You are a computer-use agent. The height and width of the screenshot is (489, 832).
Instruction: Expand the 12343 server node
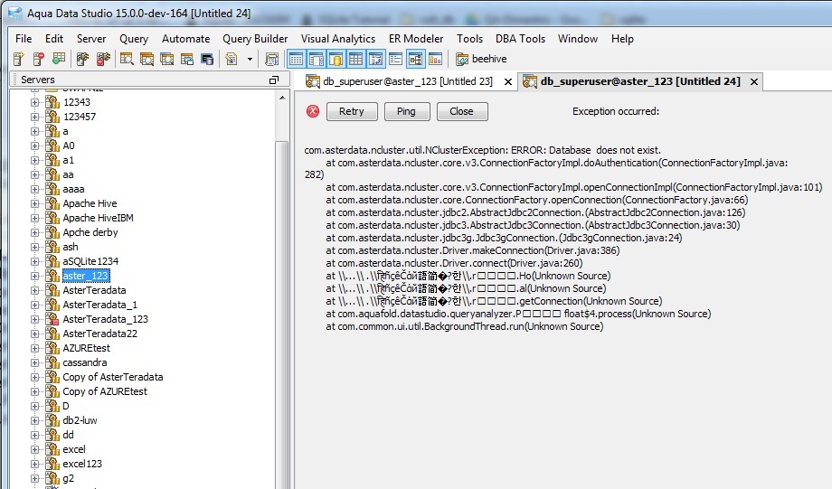[35, 102]
